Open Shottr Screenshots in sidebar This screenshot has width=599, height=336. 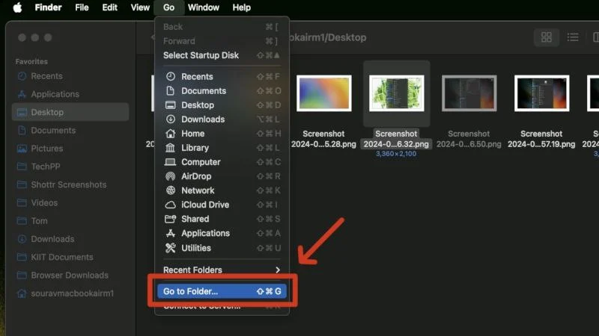(68, 184)
